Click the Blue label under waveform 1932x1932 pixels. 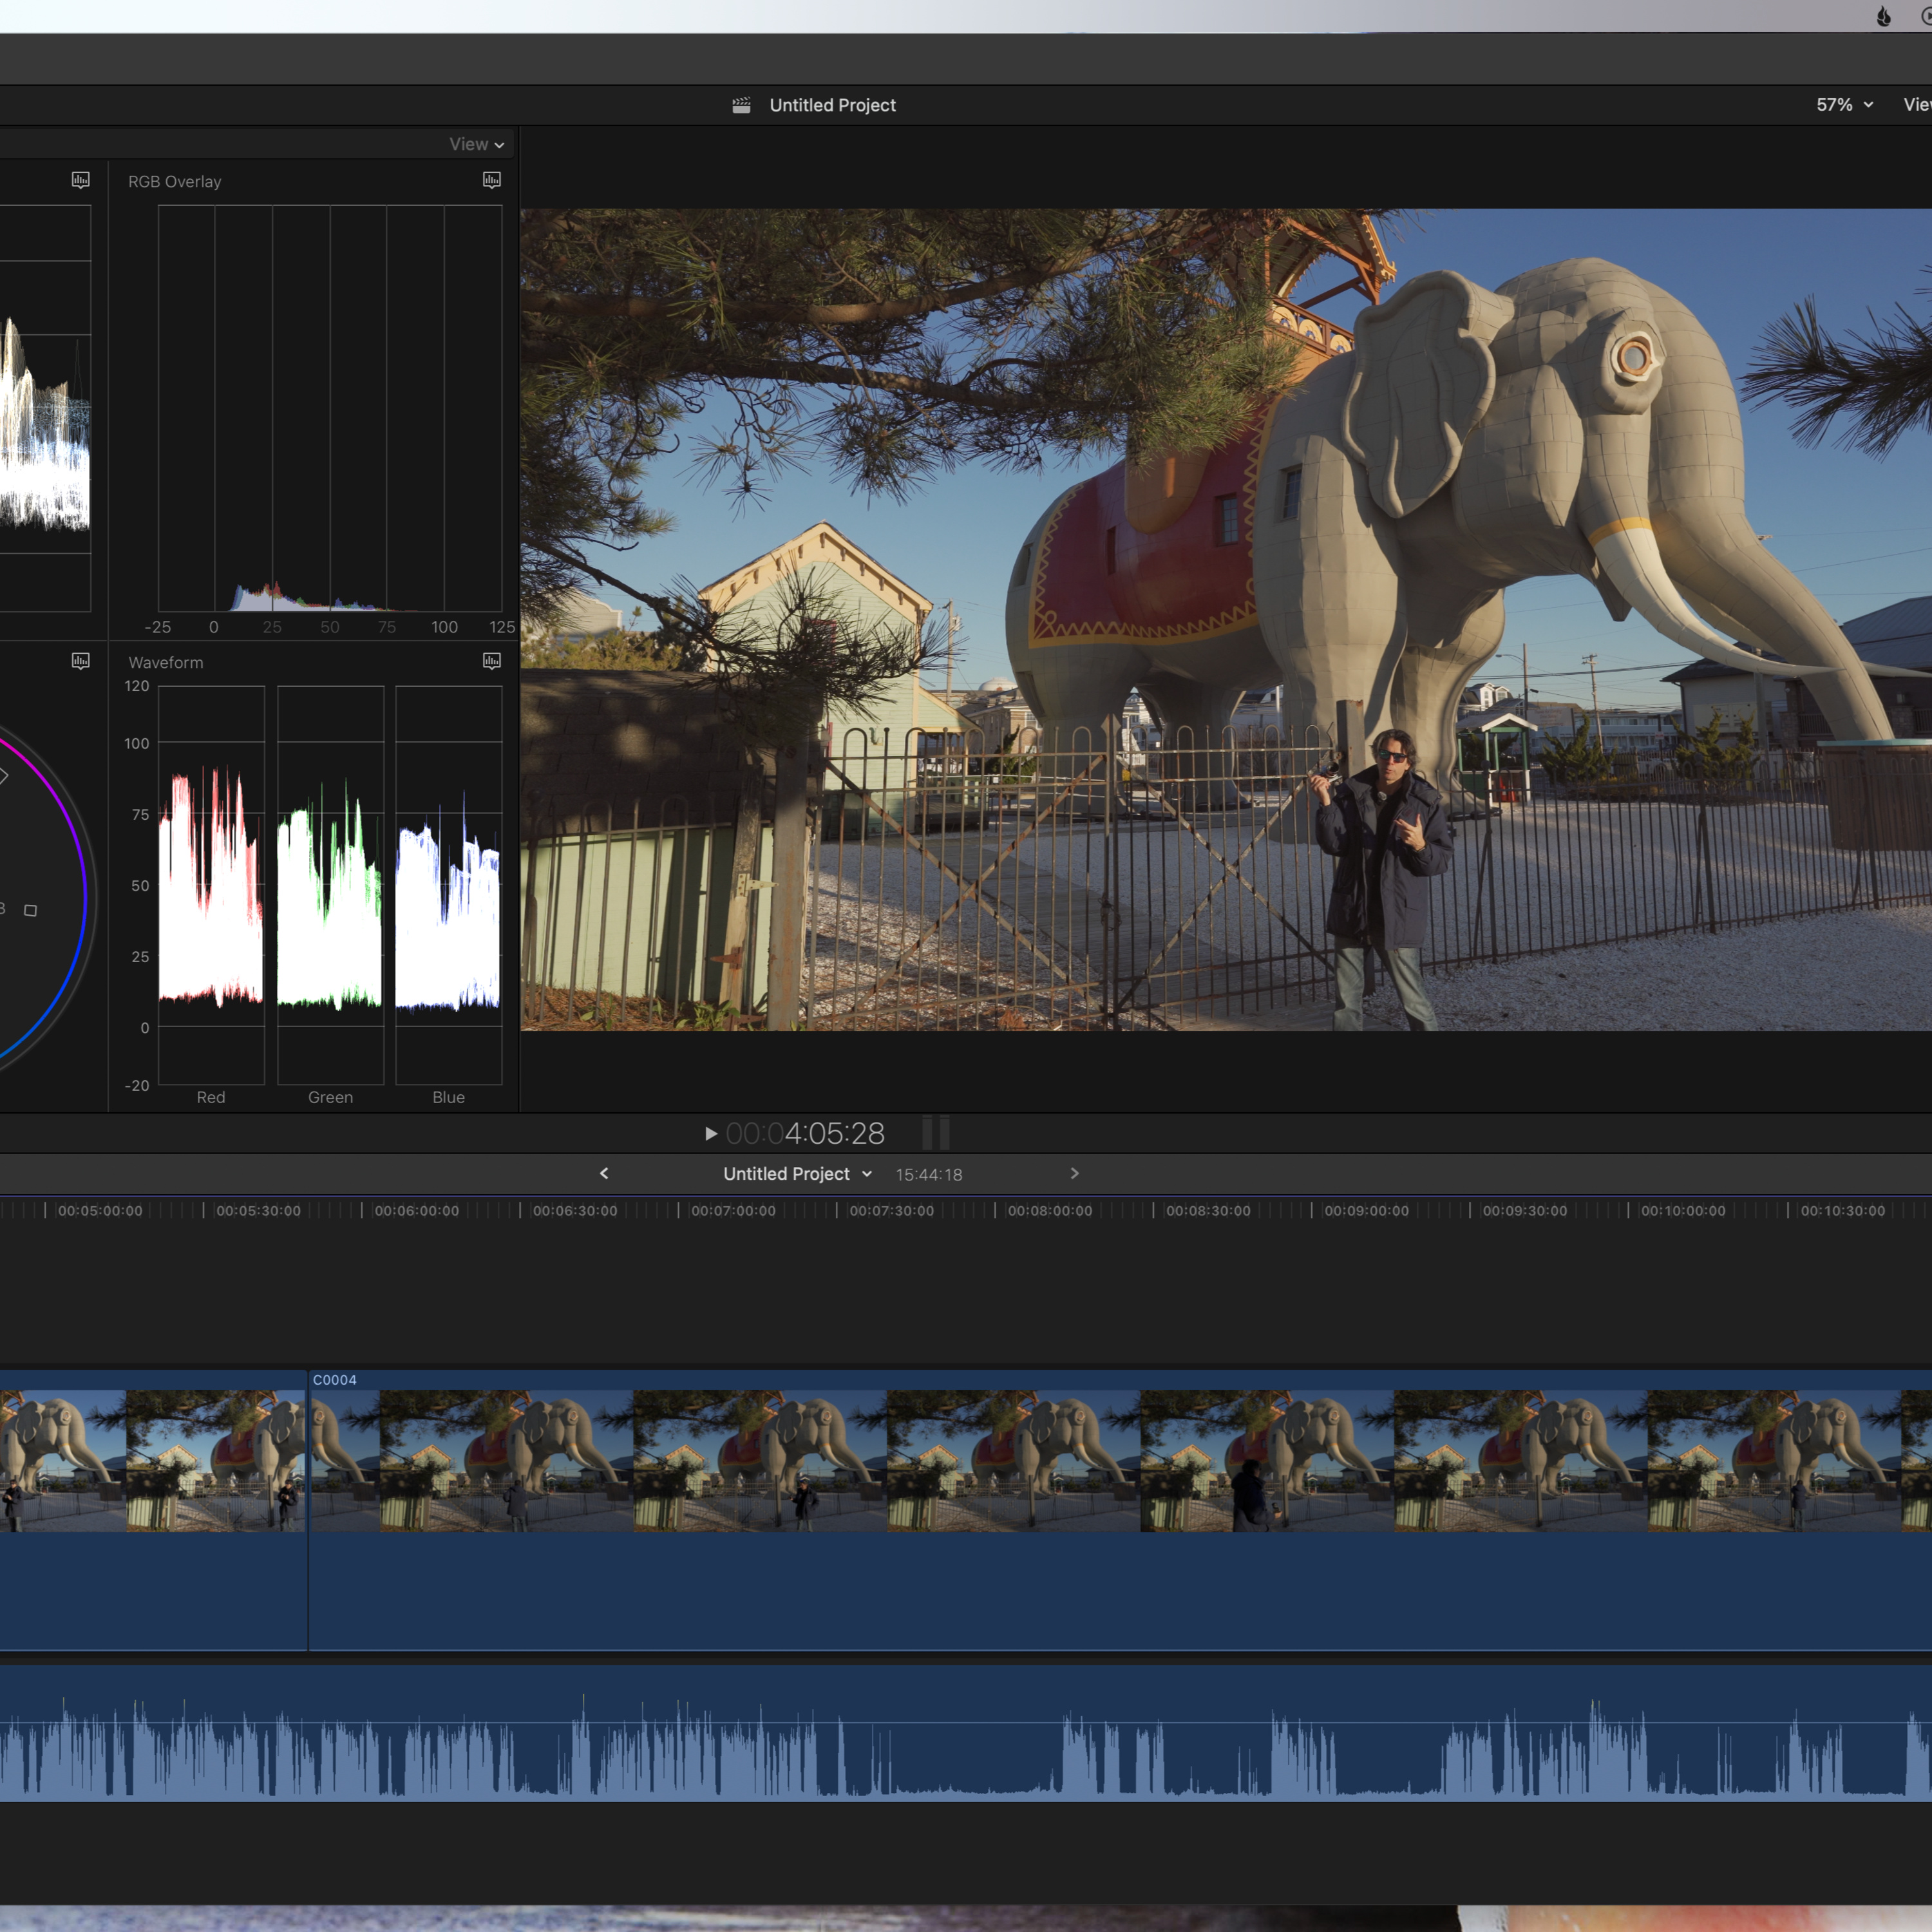448,1097
